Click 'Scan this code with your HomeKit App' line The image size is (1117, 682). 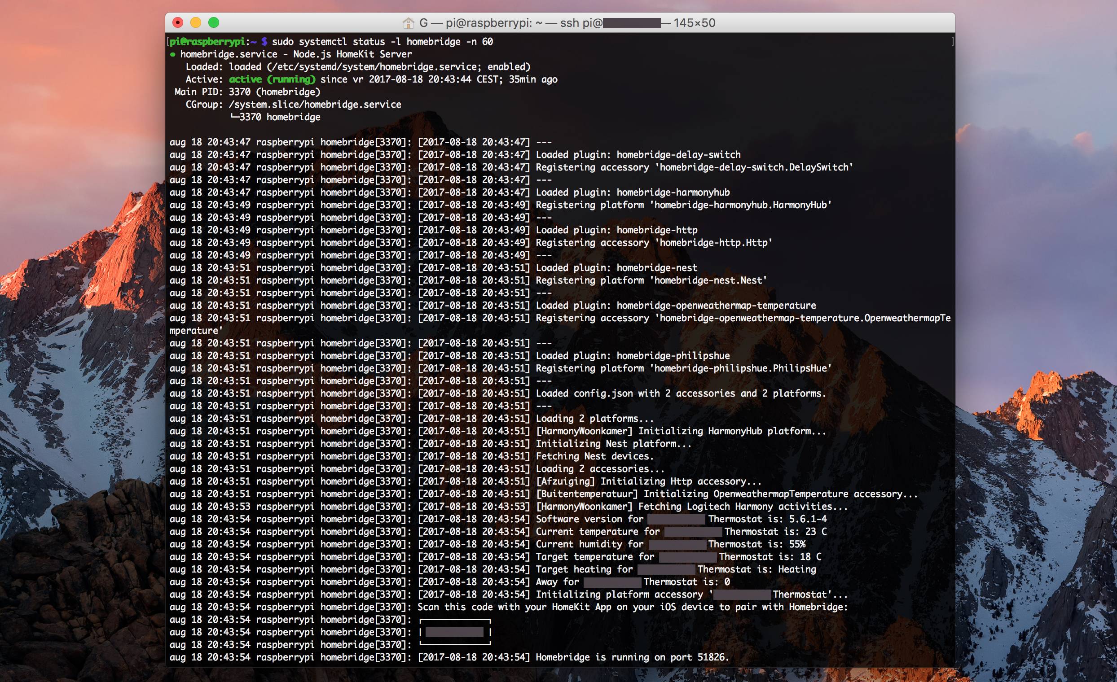(632, 607)
